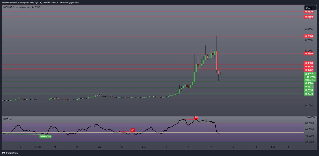Select the 0.3606 green support label
The height and width of the screenshot is (156, 319).
pyautogui.click(x=309, y=83)
